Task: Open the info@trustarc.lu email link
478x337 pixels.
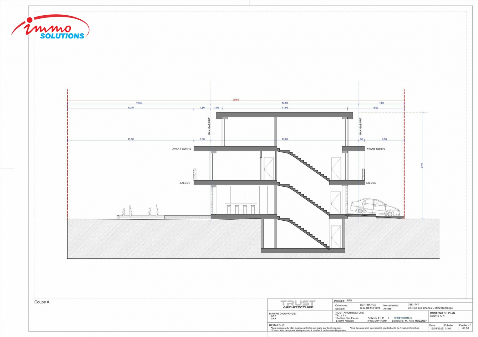Action: 403,318
